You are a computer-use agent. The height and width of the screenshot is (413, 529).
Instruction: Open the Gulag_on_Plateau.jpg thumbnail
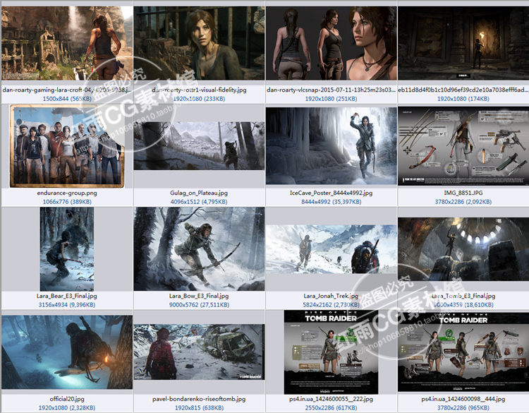coord(199,146)
